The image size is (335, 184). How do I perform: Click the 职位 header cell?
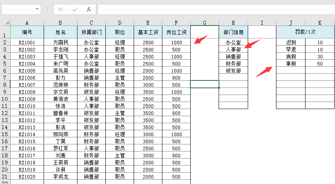pyautogui.click(x=120, y=32)
